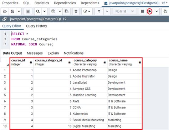Click the course_name column header
Screen dimensions: 169x130
tap(124, 62)
